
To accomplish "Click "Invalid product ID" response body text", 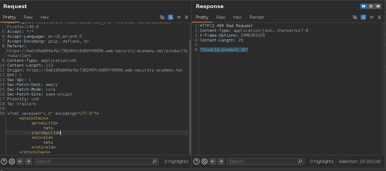I will 224,50.
